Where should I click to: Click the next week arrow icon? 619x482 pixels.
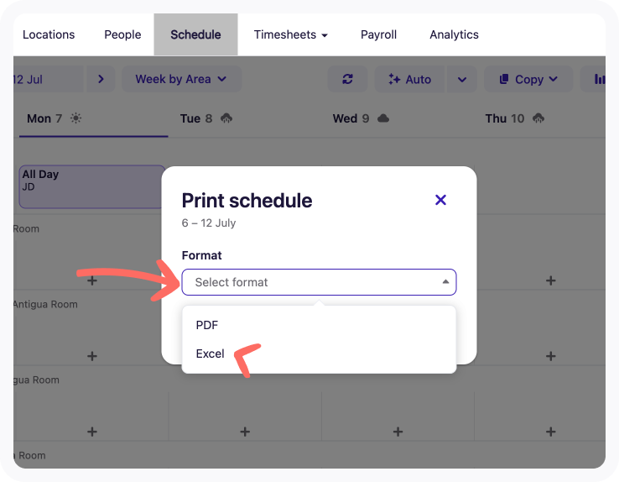(x=101, y=79)
